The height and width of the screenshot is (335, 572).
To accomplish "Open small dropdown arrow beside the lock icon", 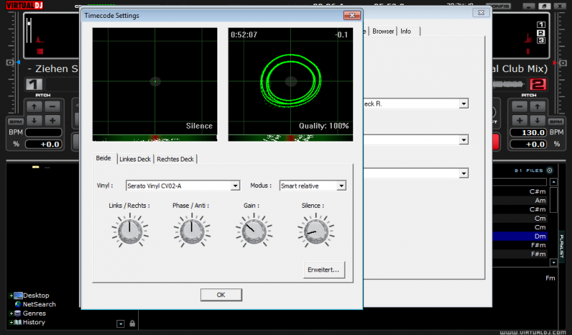I will (x=121, y=324).
